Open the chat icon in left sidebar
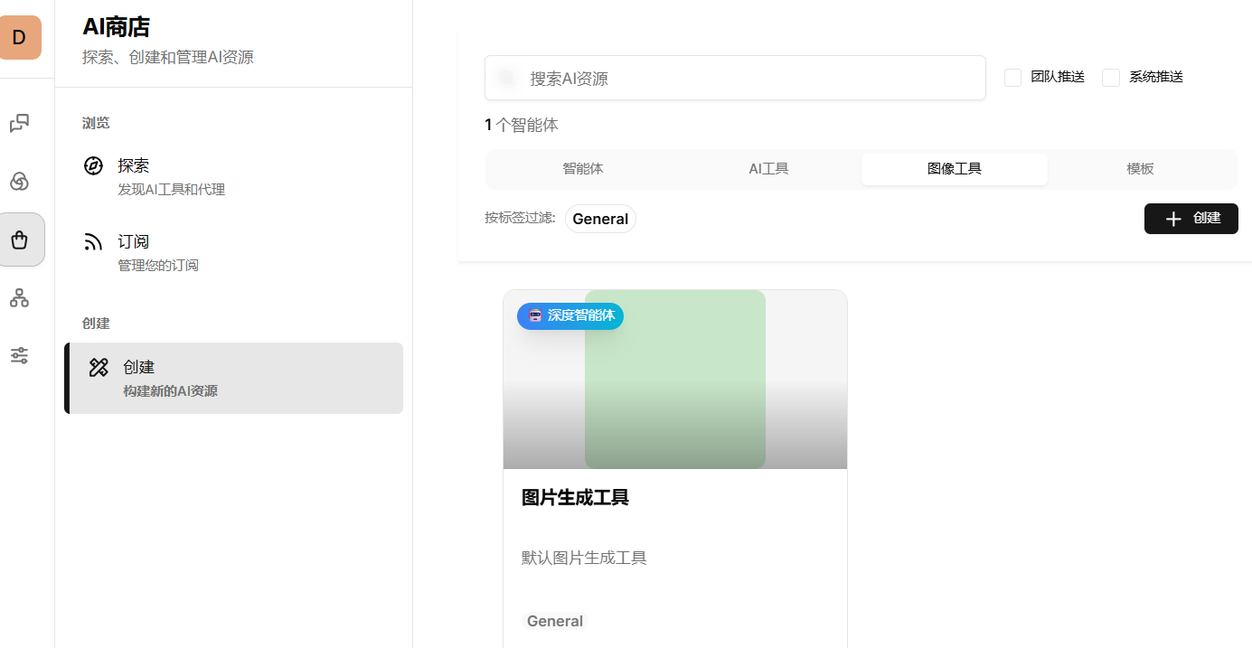1252x648 pixels. click(x=19, y=123)
